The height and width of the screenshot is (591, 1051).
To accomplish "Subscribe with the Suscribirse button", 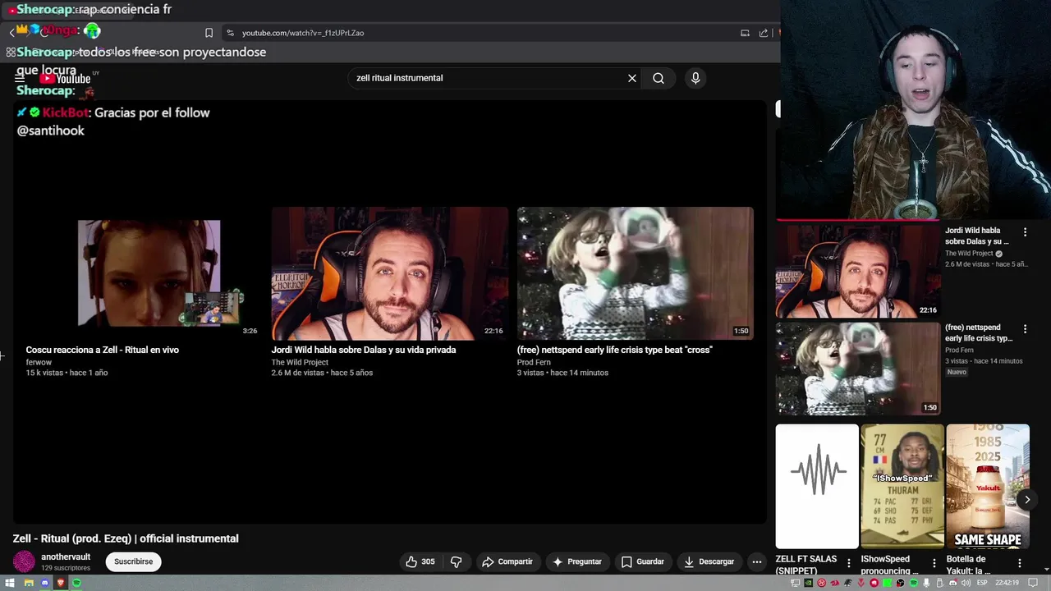I will click(x=133, y=561).
